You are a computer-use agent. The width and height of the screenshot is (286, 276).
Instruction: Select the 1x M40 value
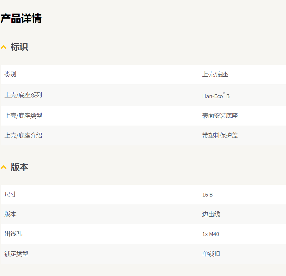211,234
